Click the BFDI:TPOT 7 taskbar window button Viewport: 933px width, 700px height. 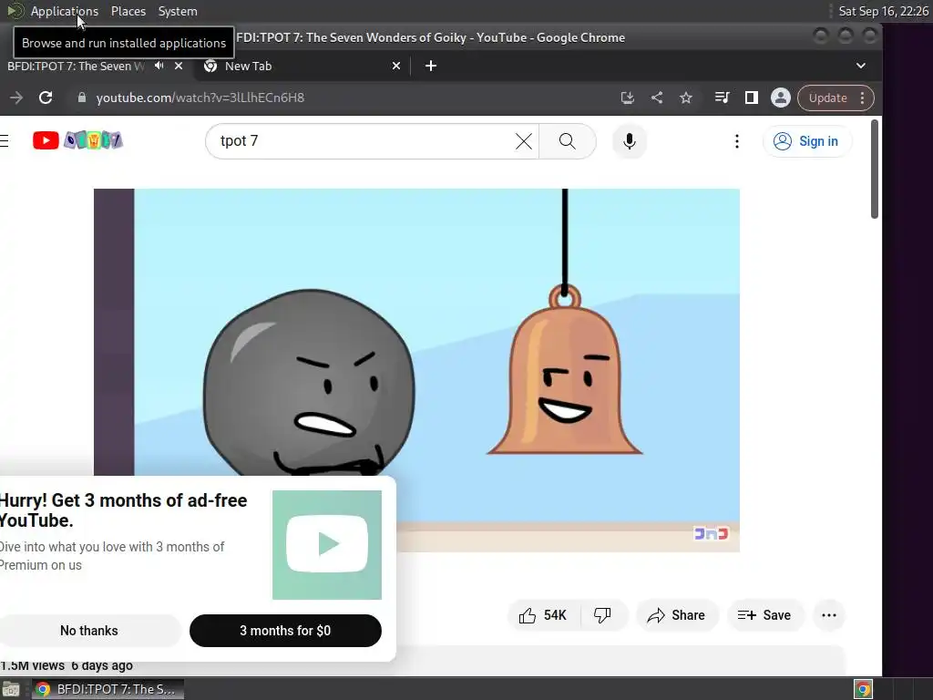pyautogui.click(x=108, y=689)
